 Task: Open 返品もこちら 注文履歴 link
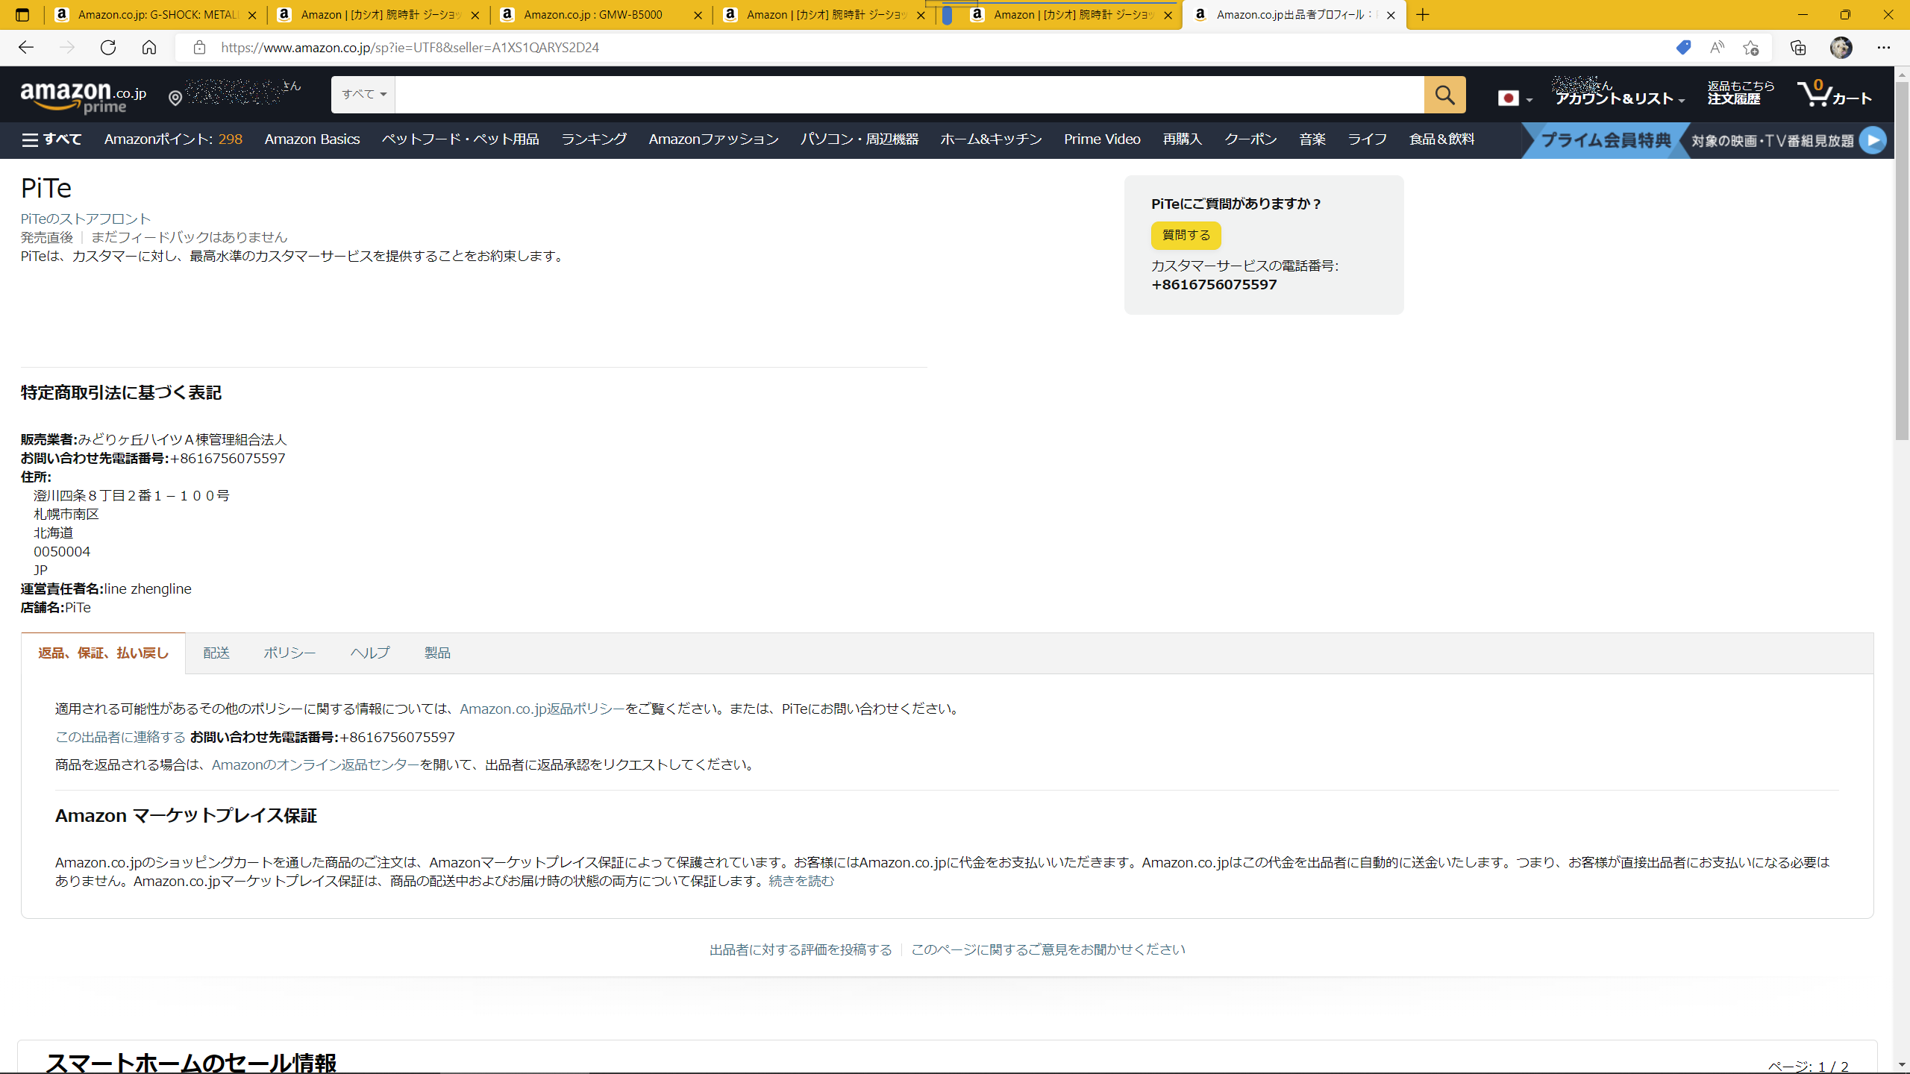(1741, 93)
